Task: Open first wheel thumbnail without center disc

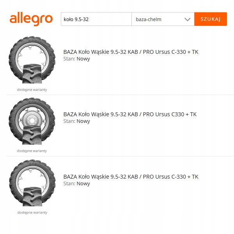Action: pyautogui.click(x=32, y=60)
